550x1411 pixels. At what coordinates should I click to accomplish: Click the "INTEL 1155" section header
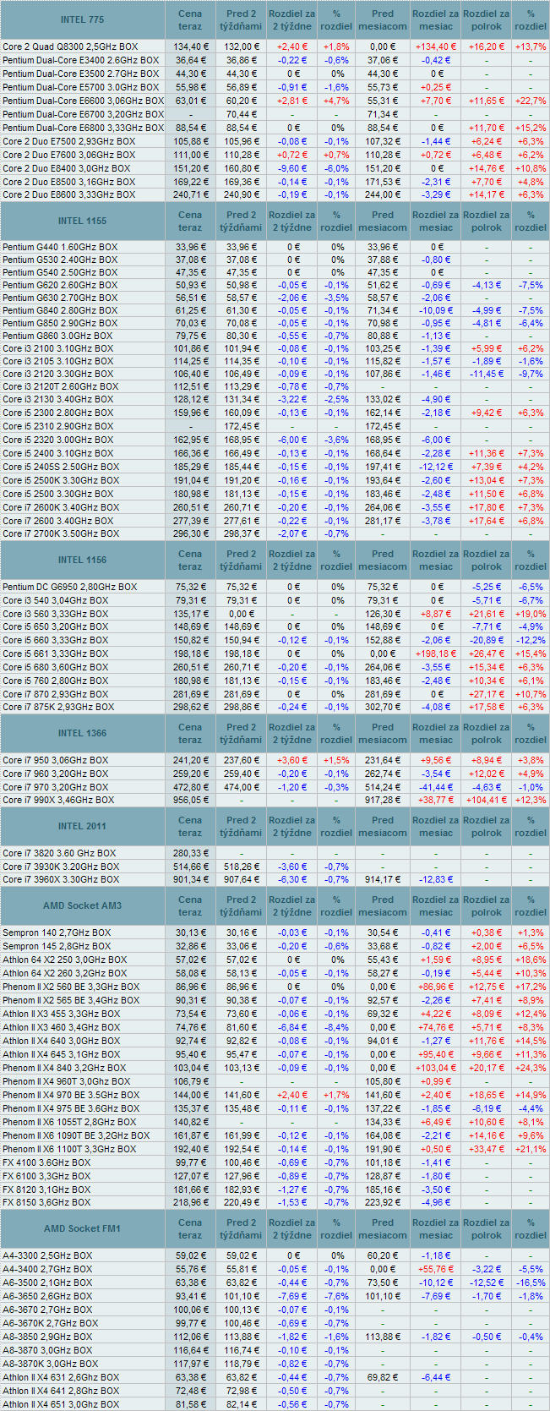[83, 221]
